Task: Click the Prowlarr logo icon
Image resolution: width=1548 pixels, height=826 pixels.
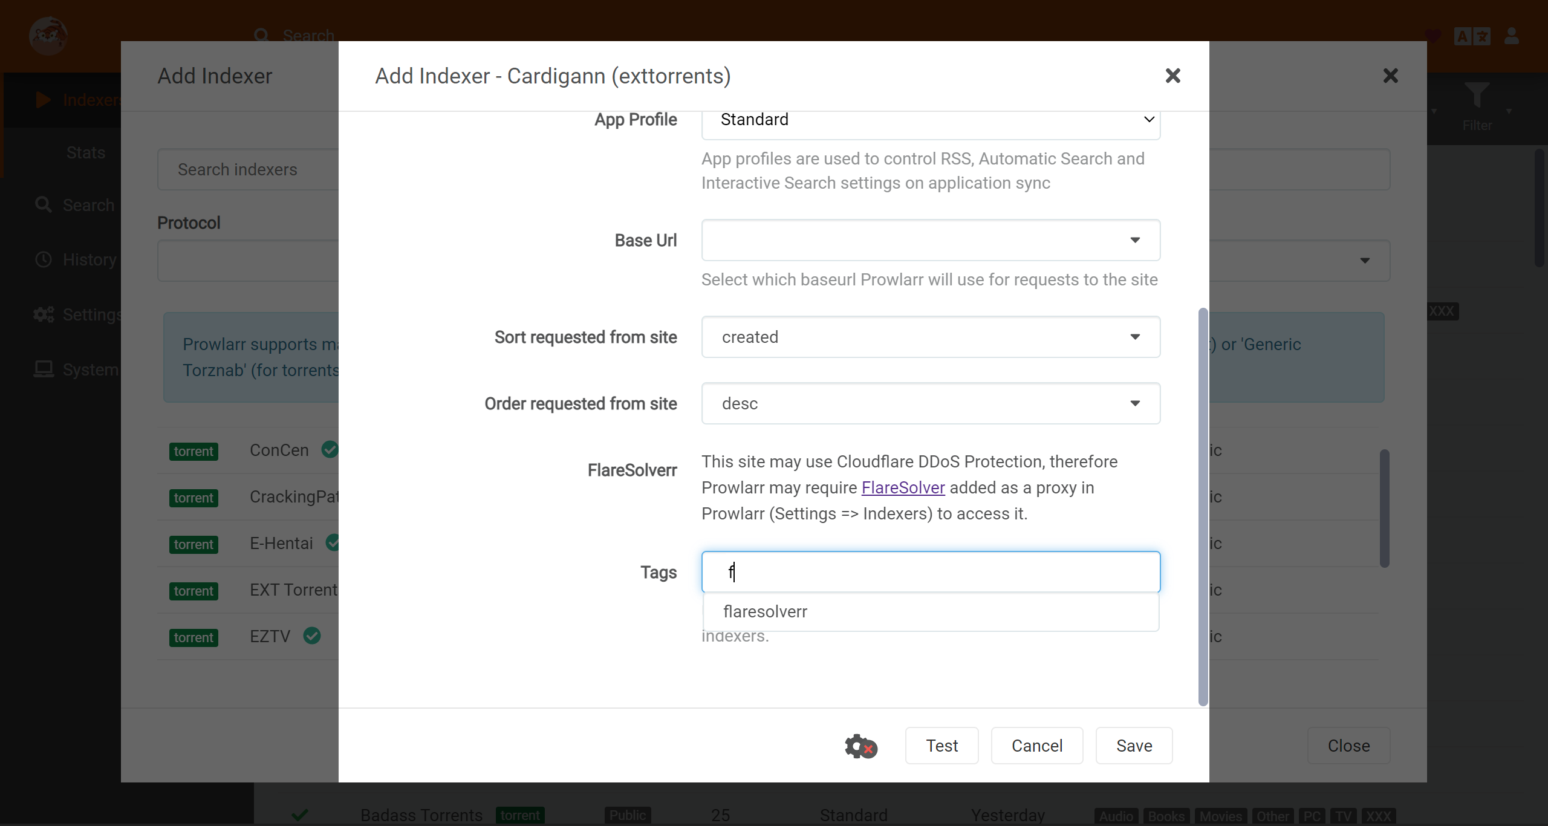Action: click(48, 36)
